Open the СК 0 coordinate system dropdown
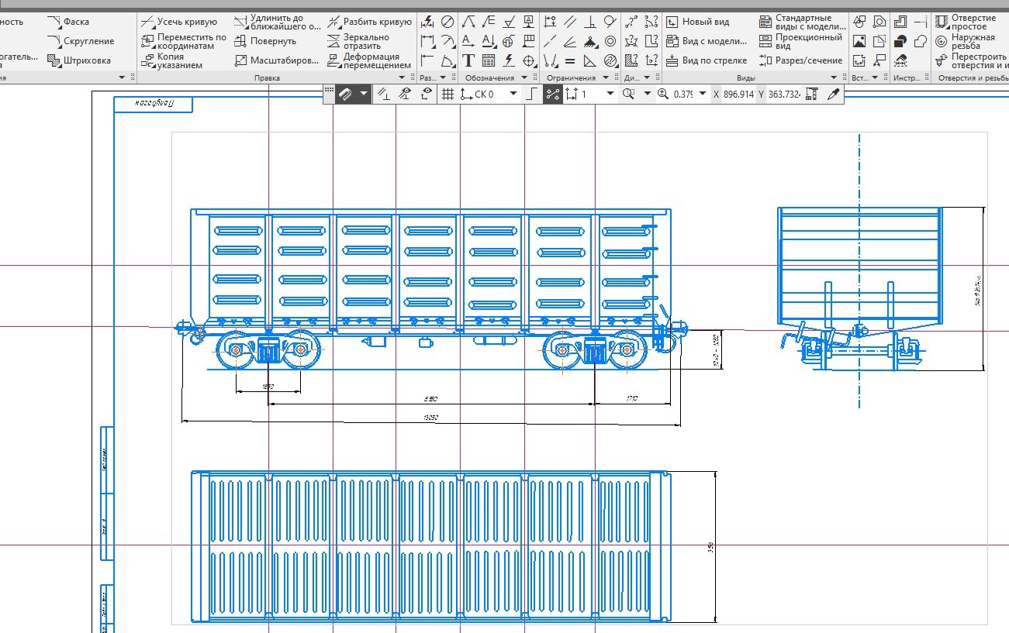Viewport: 1009px width, 633px height. pyautogui.click(x=512, y=94)
